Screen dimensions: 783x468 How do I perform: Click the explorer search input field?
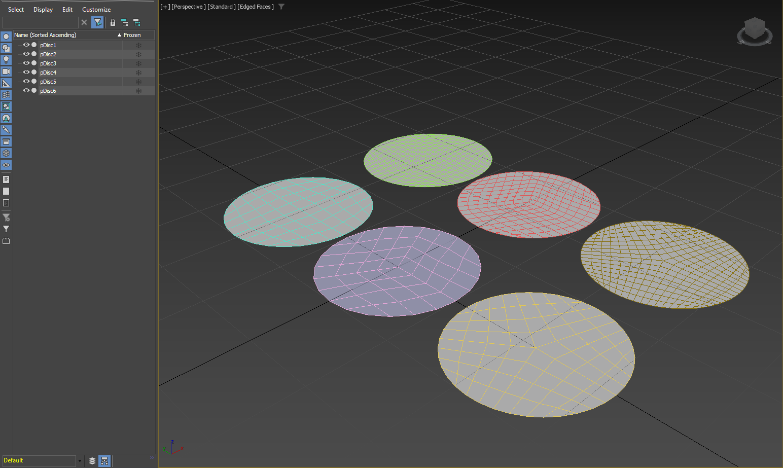point(41,22)
